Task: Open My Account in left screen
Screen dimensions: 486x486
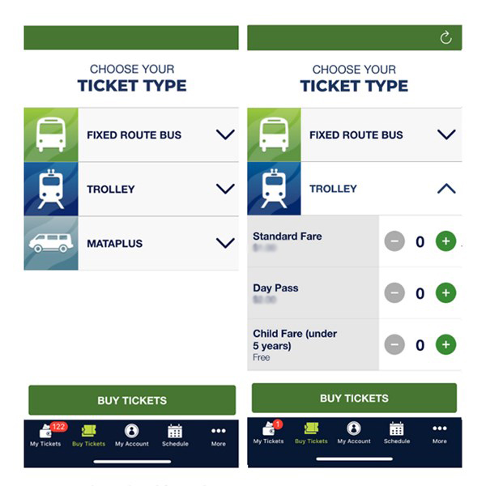Action: click(x=132, y=435)
